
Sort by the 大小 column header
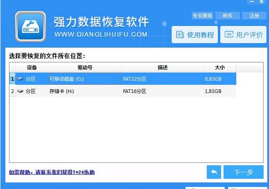tap(220, 68)
